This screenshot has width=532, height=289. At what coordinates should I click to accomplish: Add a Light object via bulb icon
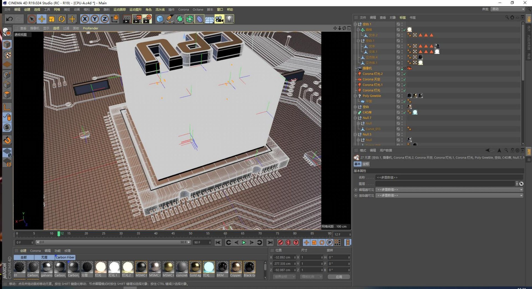point(229,19)
